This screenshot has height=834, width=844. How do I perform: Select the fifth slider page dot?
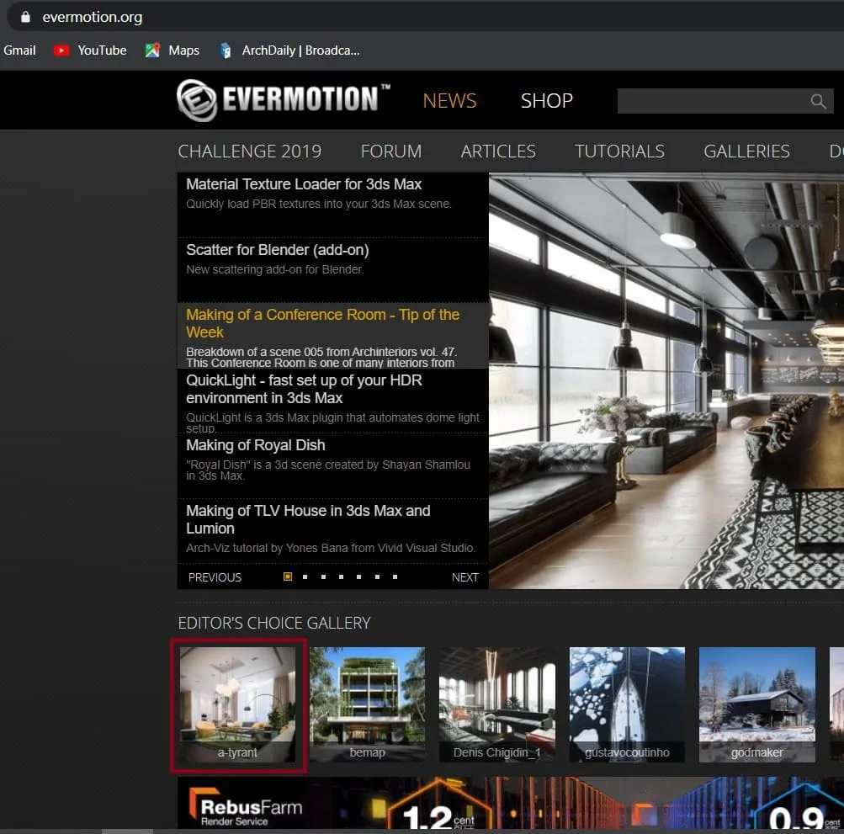point(359,576)
